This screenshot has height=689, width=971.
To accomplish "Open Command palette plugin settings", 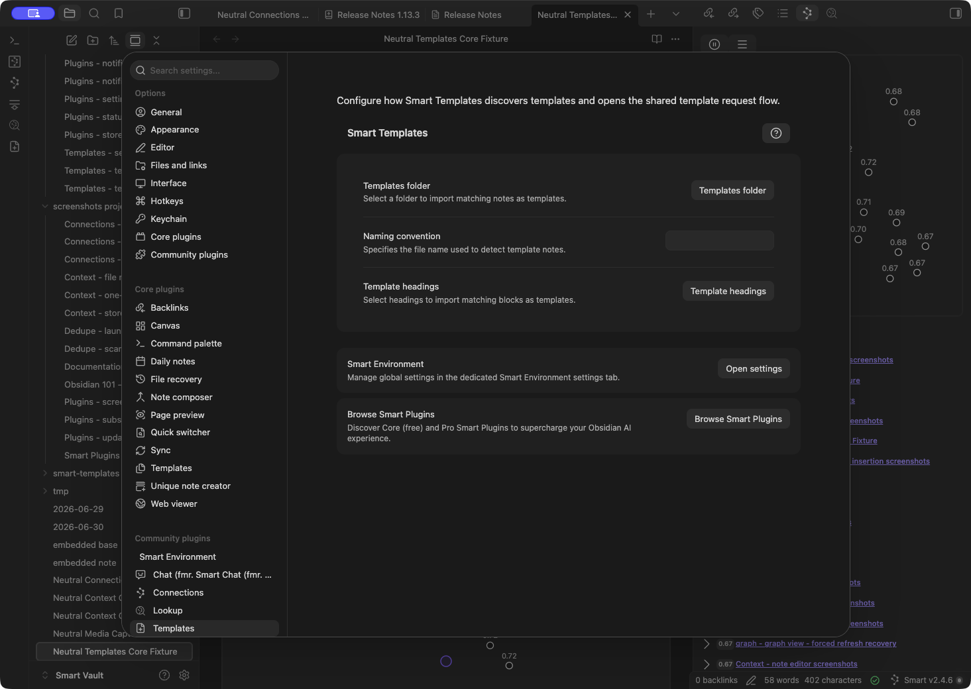I will click(x=204, y=343).
